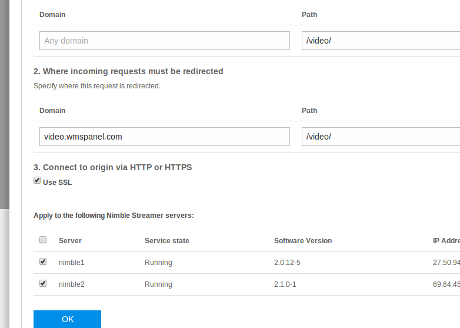
Task: Click the incoming request Path field
Action: (381, 41)
